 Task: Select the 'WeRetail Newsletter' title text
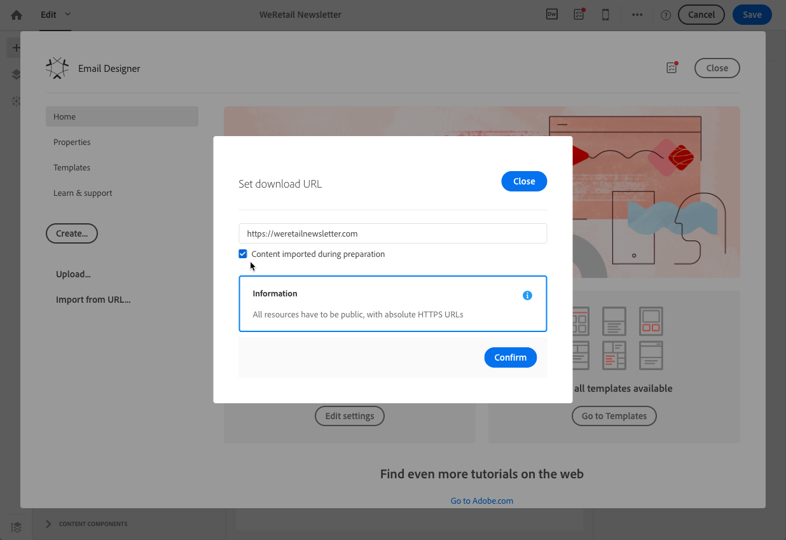coord(300,15)
